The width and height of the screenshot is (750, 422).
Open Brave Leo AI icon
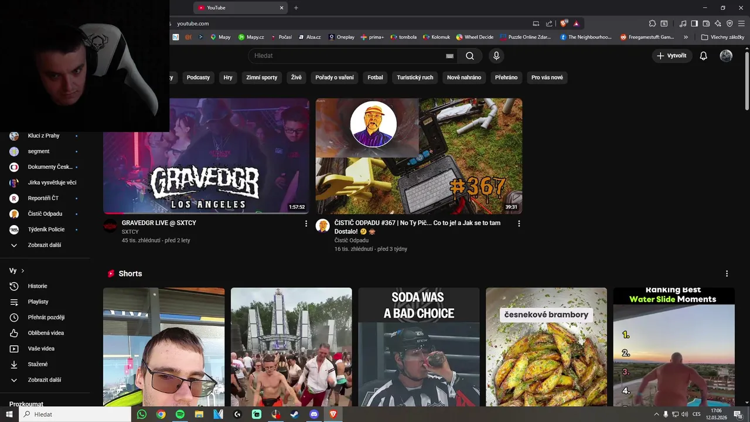pos(718,23)
